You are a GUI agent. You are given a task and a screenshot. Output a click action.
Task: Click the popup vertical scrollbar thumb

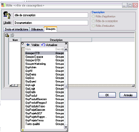(66, 86)
